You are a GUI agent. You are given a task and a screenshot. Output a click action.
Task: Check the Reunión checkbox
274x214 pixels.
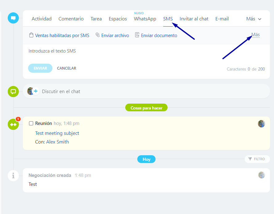pyautogui.click(x=31, y=123)
